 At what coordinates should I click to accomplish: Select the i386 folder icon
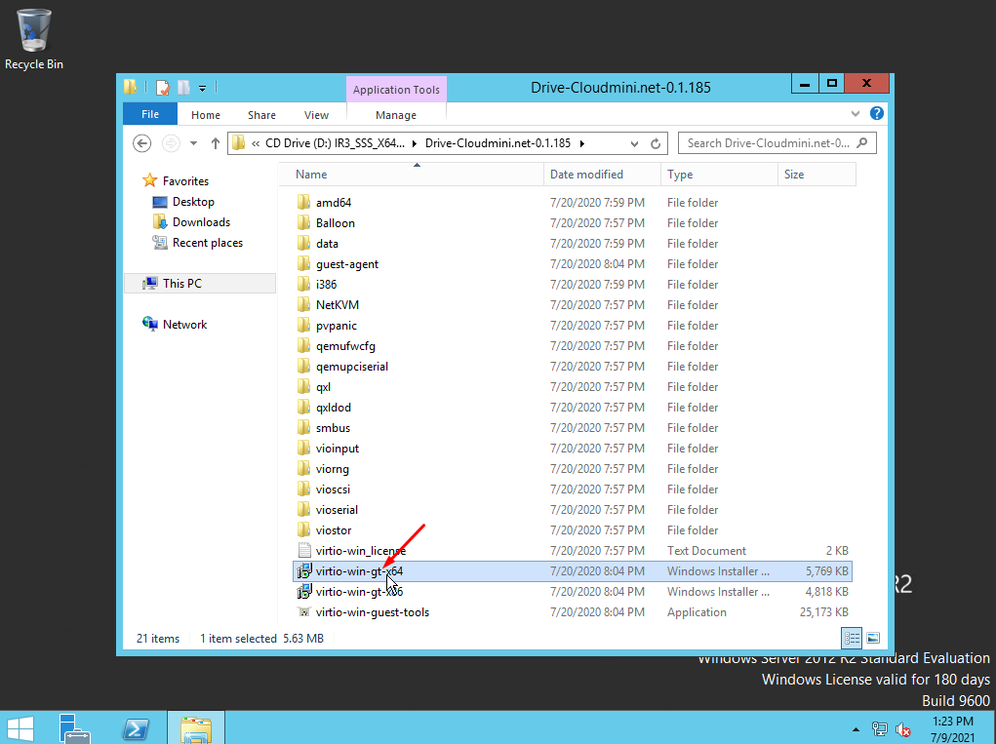(x=304, y=285)
